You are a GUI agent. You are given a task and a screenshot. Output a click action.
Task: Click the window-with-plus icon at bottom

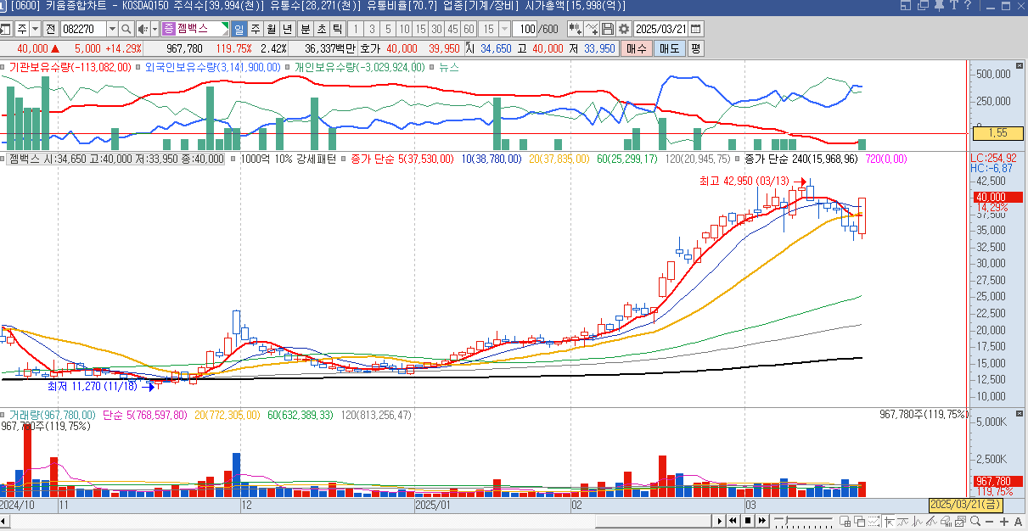[845, 521]
